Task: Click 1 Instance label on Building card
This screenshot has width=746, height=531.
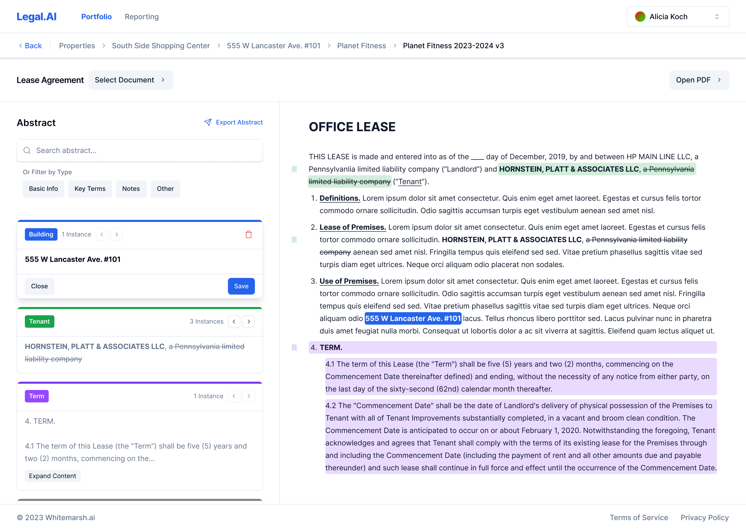Action: pos(76,234)
